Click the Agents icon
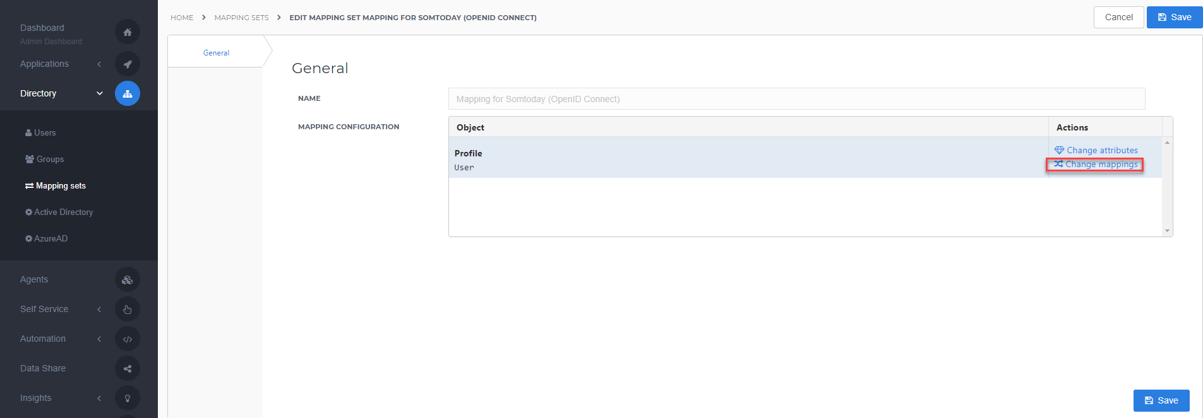 pyautogui.click(x=128, y=280)
